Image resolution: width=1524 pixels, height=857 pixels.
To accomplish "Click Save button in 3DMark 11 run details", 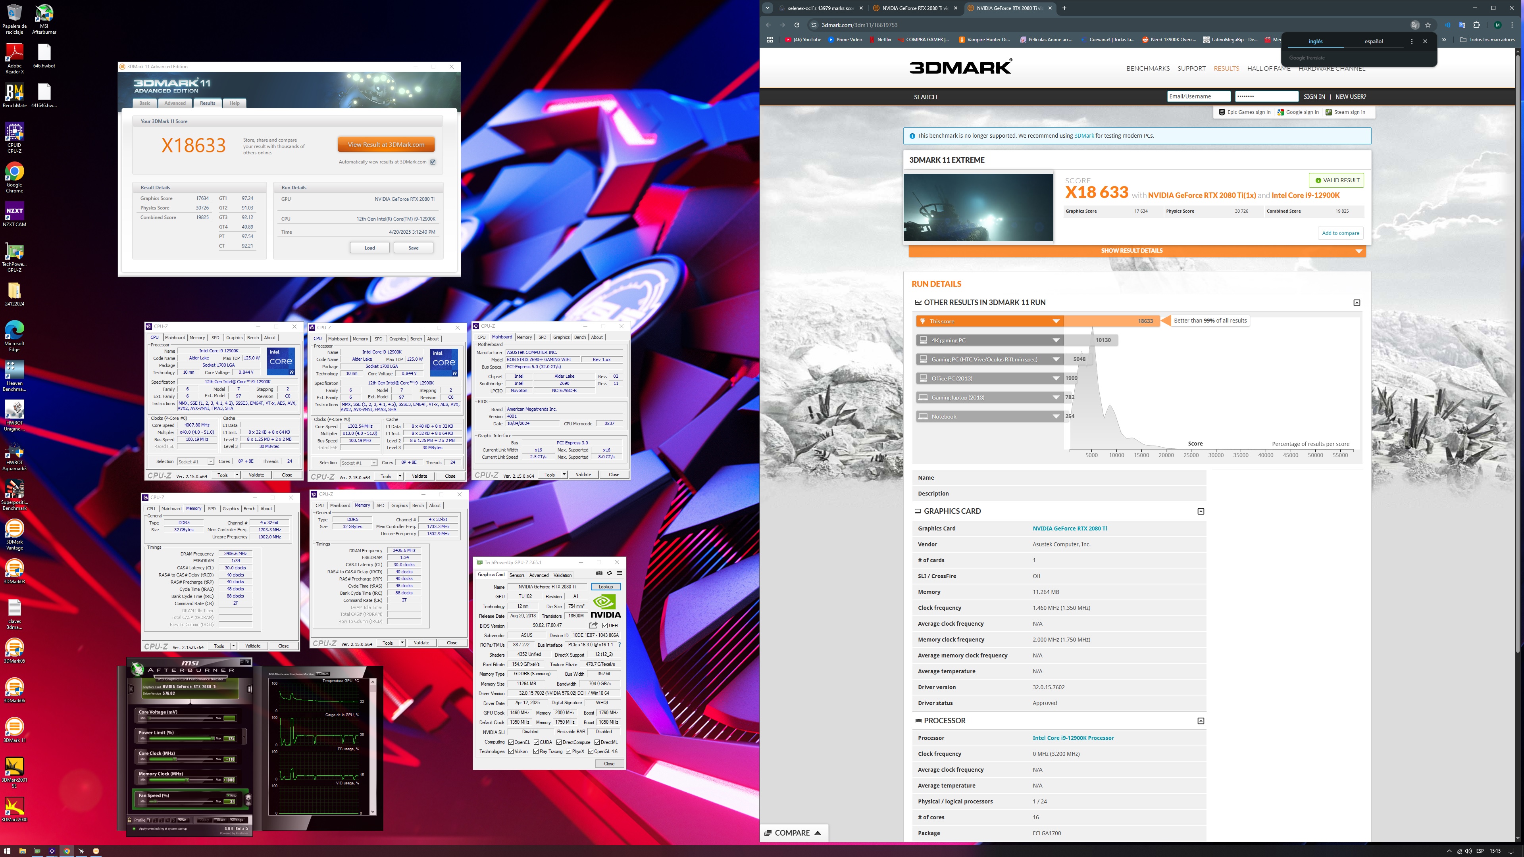I will [414, 248].
